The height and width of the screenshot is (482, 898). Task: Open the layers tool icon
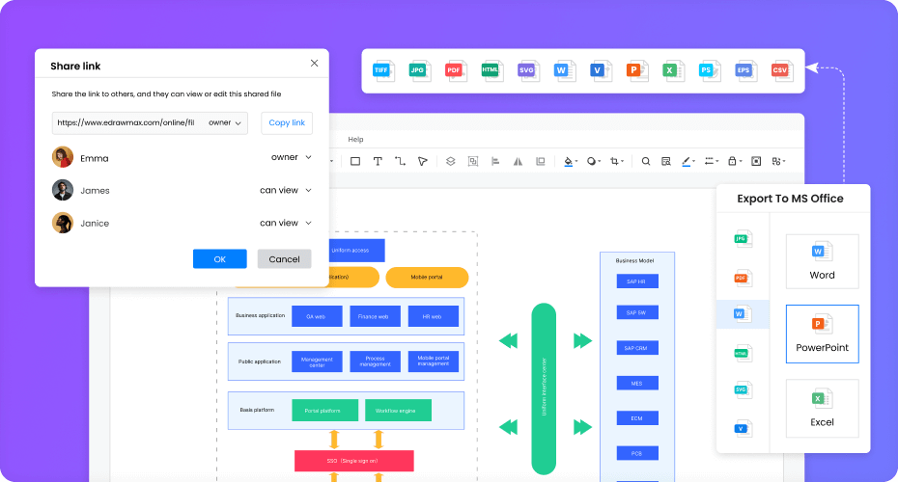pyautogui.click(x=451, y=161)
